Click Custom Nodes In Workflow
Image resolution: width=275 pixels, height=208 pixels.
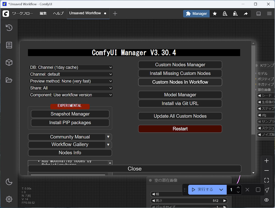[180, 82]
